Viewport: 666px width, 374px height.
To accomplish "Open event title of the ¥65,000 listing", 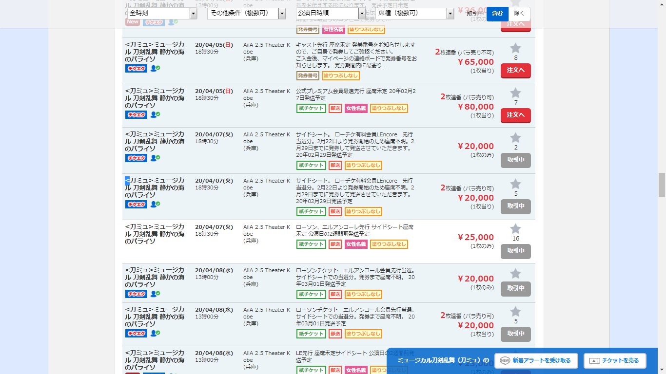I will (155, 52).
